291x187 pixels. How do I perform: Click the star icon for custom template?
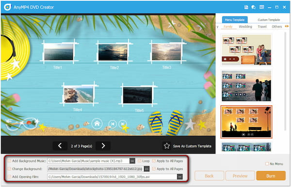coord(167,146)
